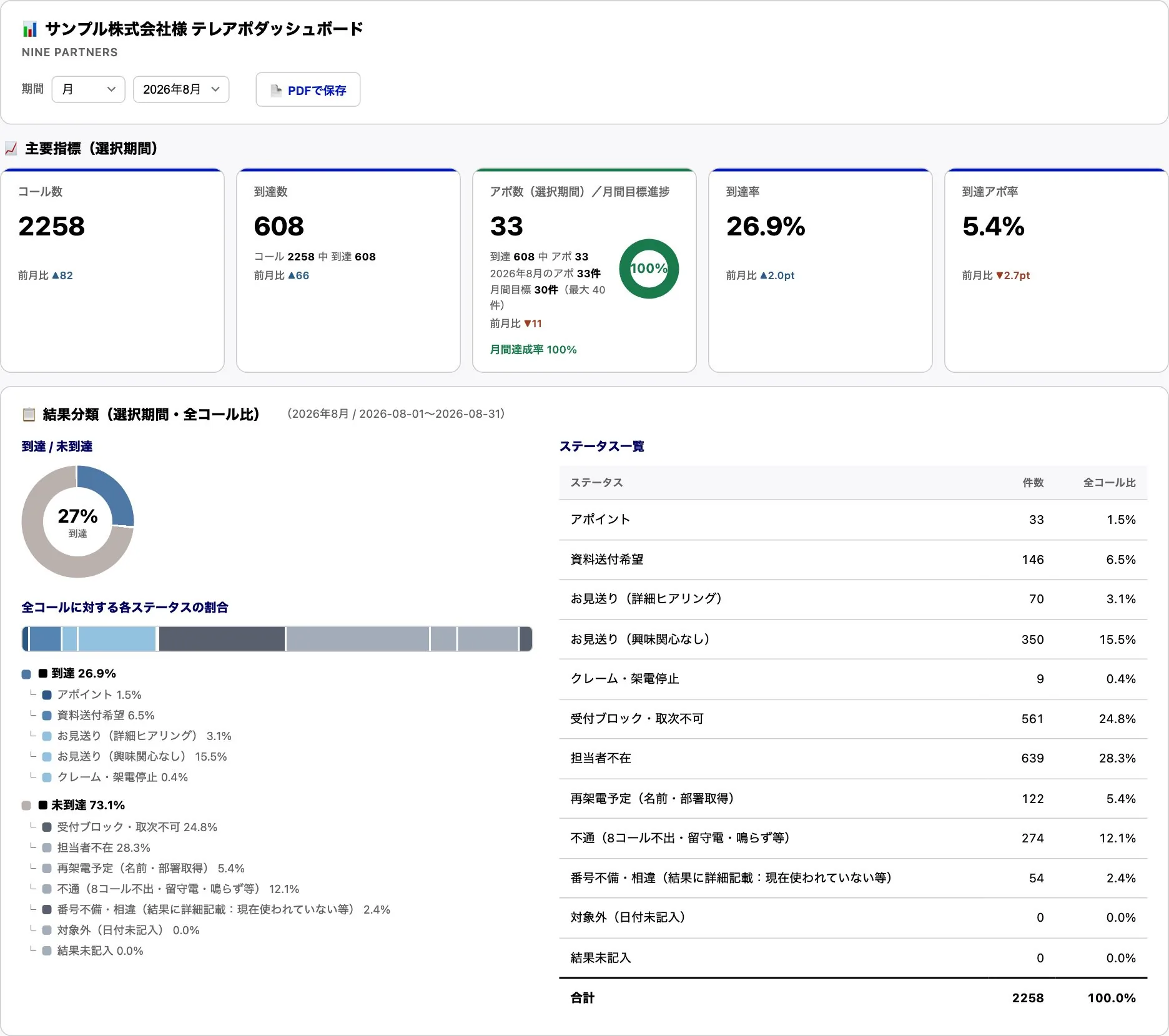Click the 未到達 73.1% legend color swatch
This screenshot has width=1169, height=1036.
26,806
